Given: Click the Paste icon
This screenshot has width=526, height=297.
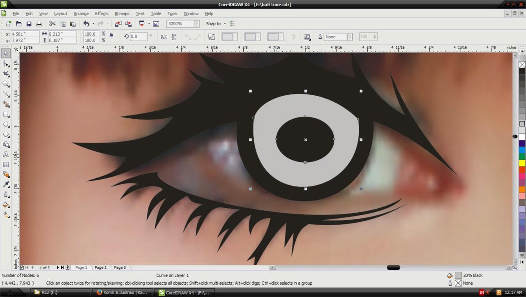Looking at the screenshot, I should pos(73,24).
